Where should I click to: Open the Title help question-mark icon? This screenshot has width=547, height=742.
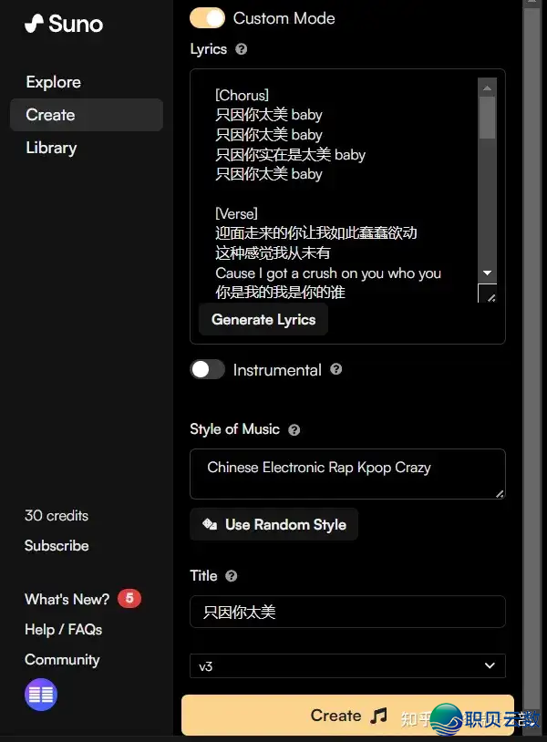pos(231,576)
